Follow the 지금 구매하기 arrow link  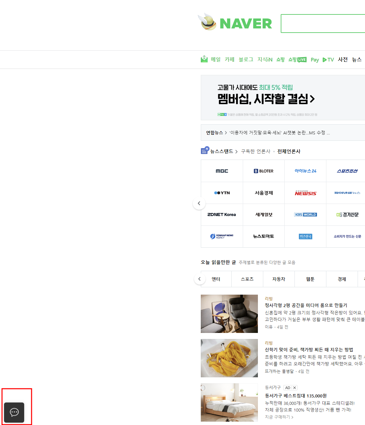279,417
